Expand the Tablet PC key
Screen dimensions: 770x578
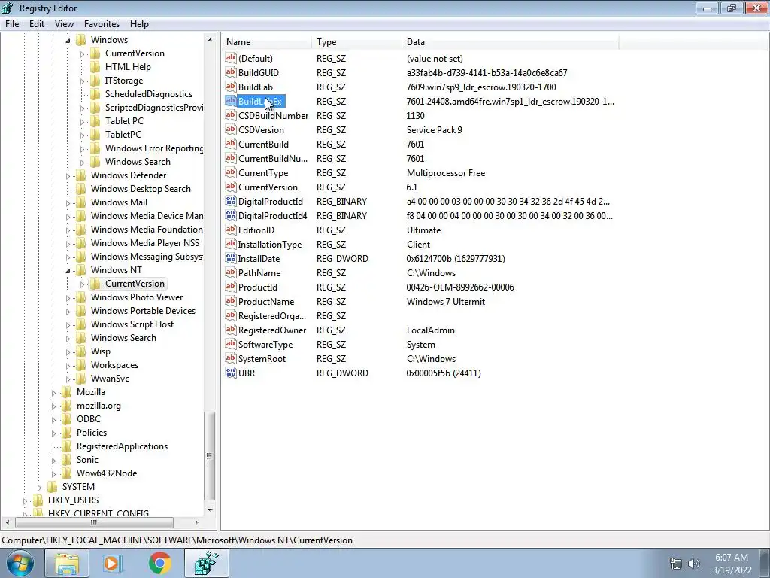pyautogui.click(x=82, y=121)
